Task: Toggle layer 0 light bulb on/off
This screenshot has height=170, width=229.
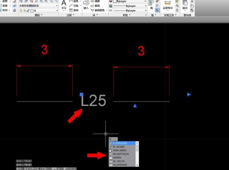Action: (x=21, y=11)
